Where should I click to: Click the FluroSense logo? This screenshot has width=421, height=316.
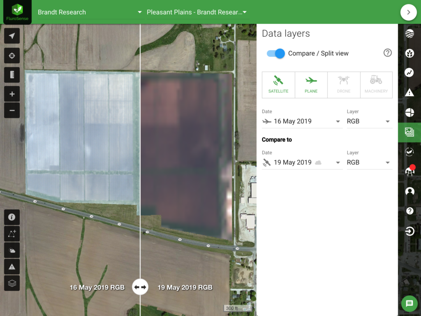pyautogui.click(x=17, y=12)
